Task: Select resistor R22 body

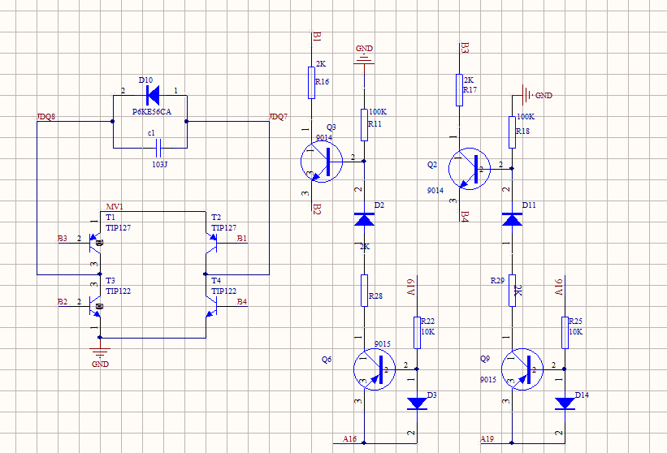Action: point(417,333)
